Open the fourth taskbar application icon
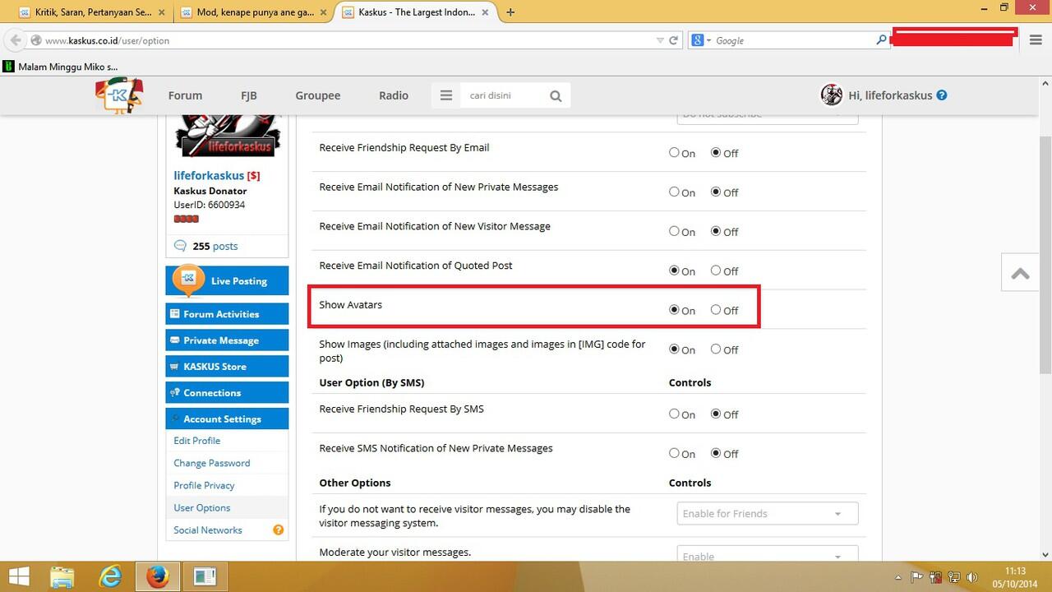Image resolution: width=1052 pixels, height=592 pixels. 205,577
